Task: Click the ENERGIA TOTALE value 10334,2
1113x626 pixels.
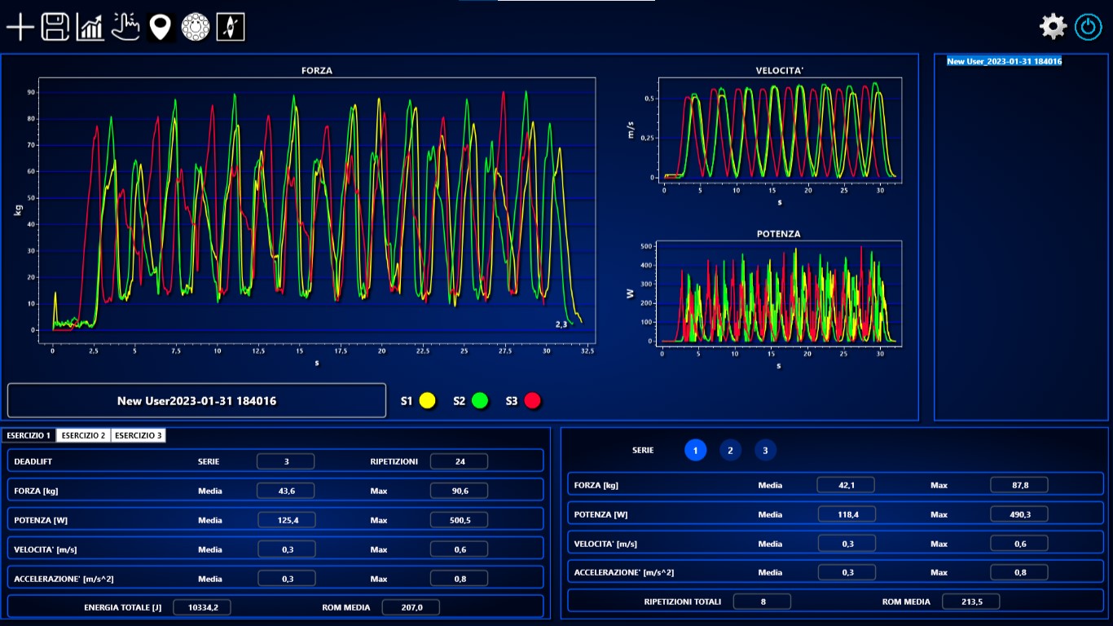Action: pyautogui.click(x=202, y=607)
